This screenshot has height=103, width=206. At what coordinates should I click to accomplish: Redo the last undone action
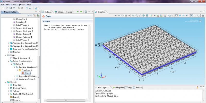(x=22, y=8)
